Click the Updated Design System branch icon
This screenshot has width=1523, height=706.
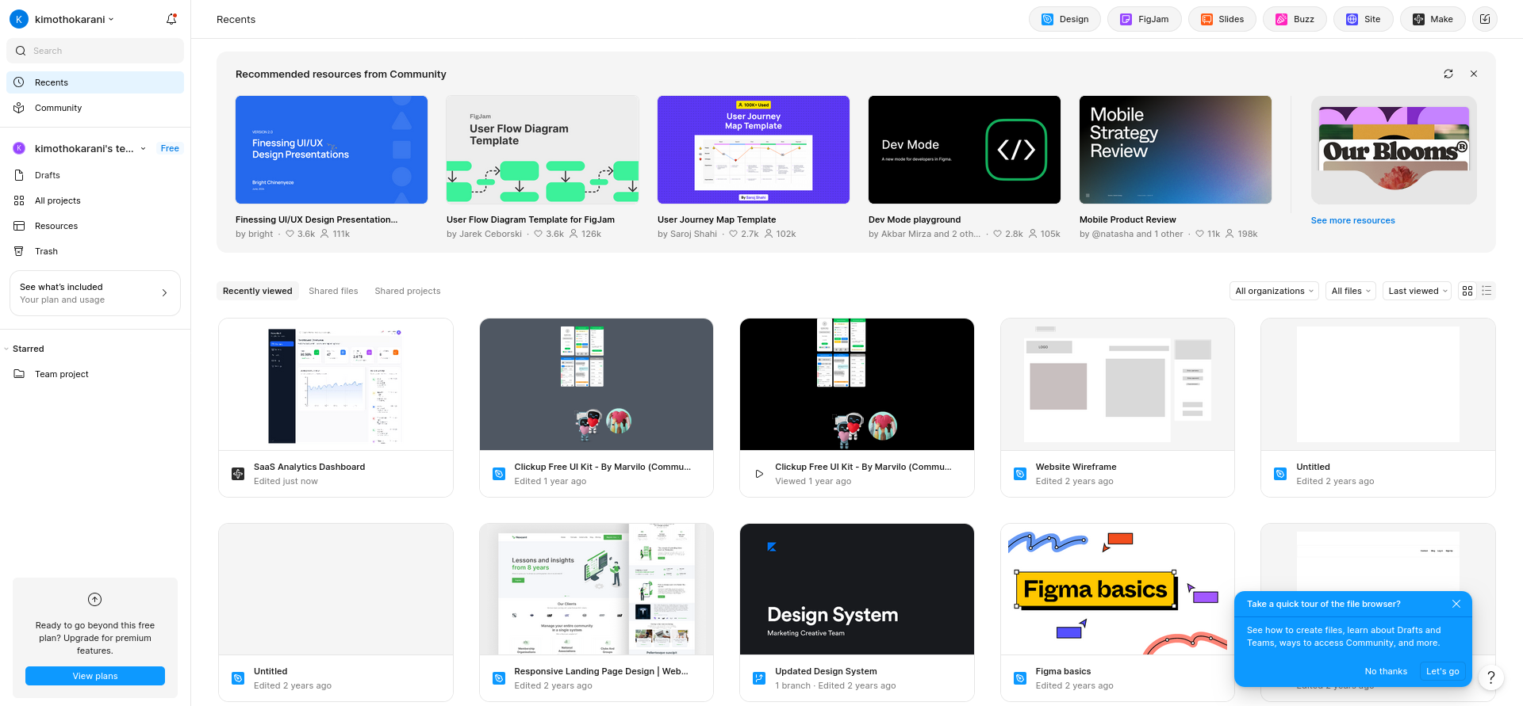coord(759,678)
